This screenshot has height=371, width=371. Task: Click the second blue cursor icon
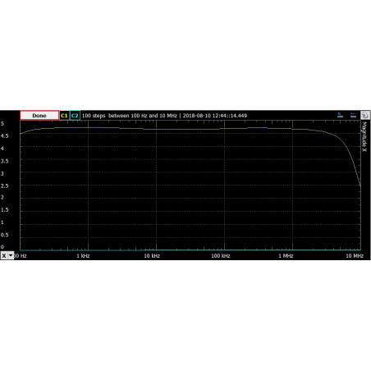tap(353, 115)
